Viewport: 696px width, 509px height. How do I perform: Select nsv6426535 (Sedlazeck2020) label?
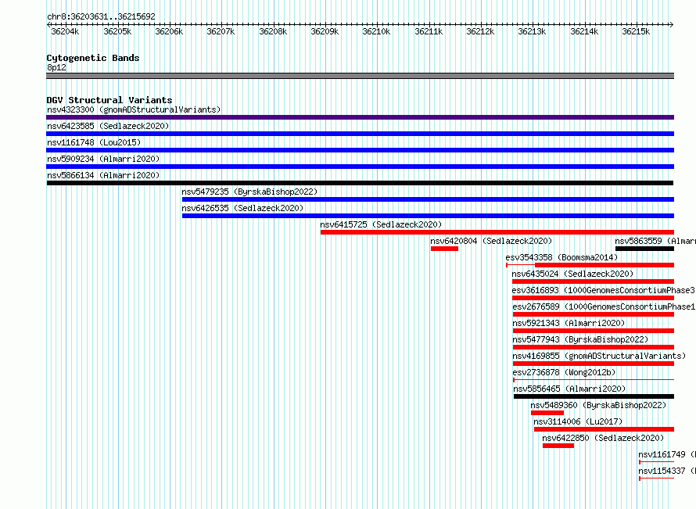coord(242,208)
